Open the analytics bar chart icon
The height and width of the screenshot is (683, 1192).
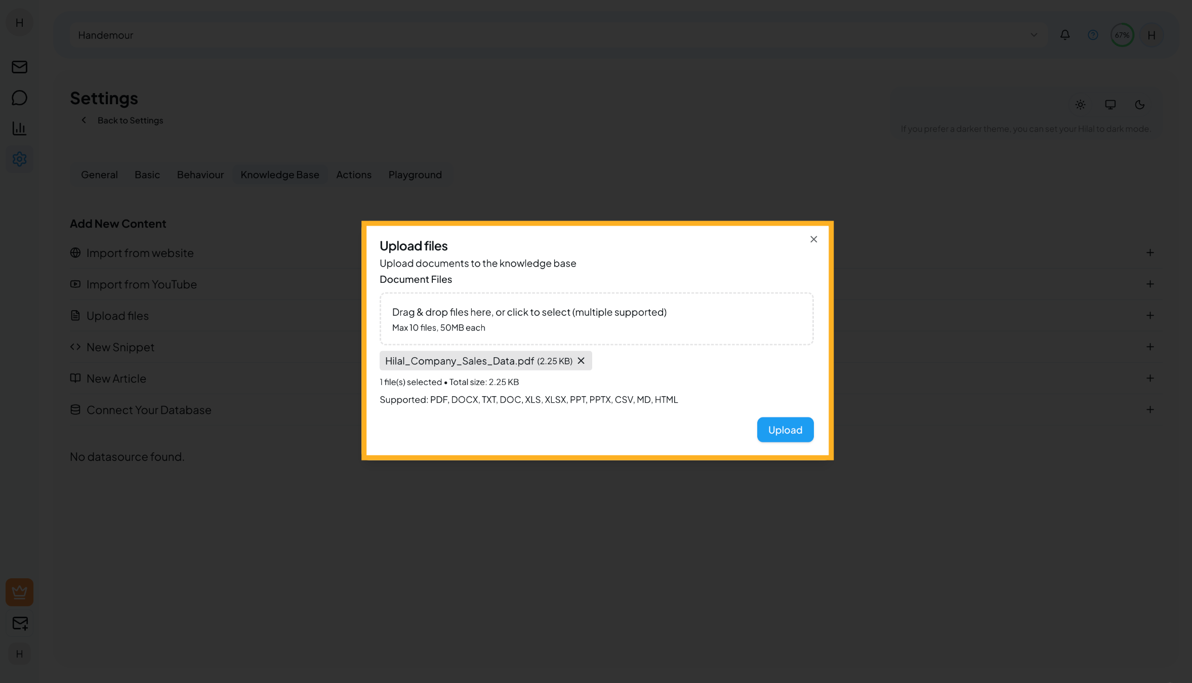tap(19, 129)
